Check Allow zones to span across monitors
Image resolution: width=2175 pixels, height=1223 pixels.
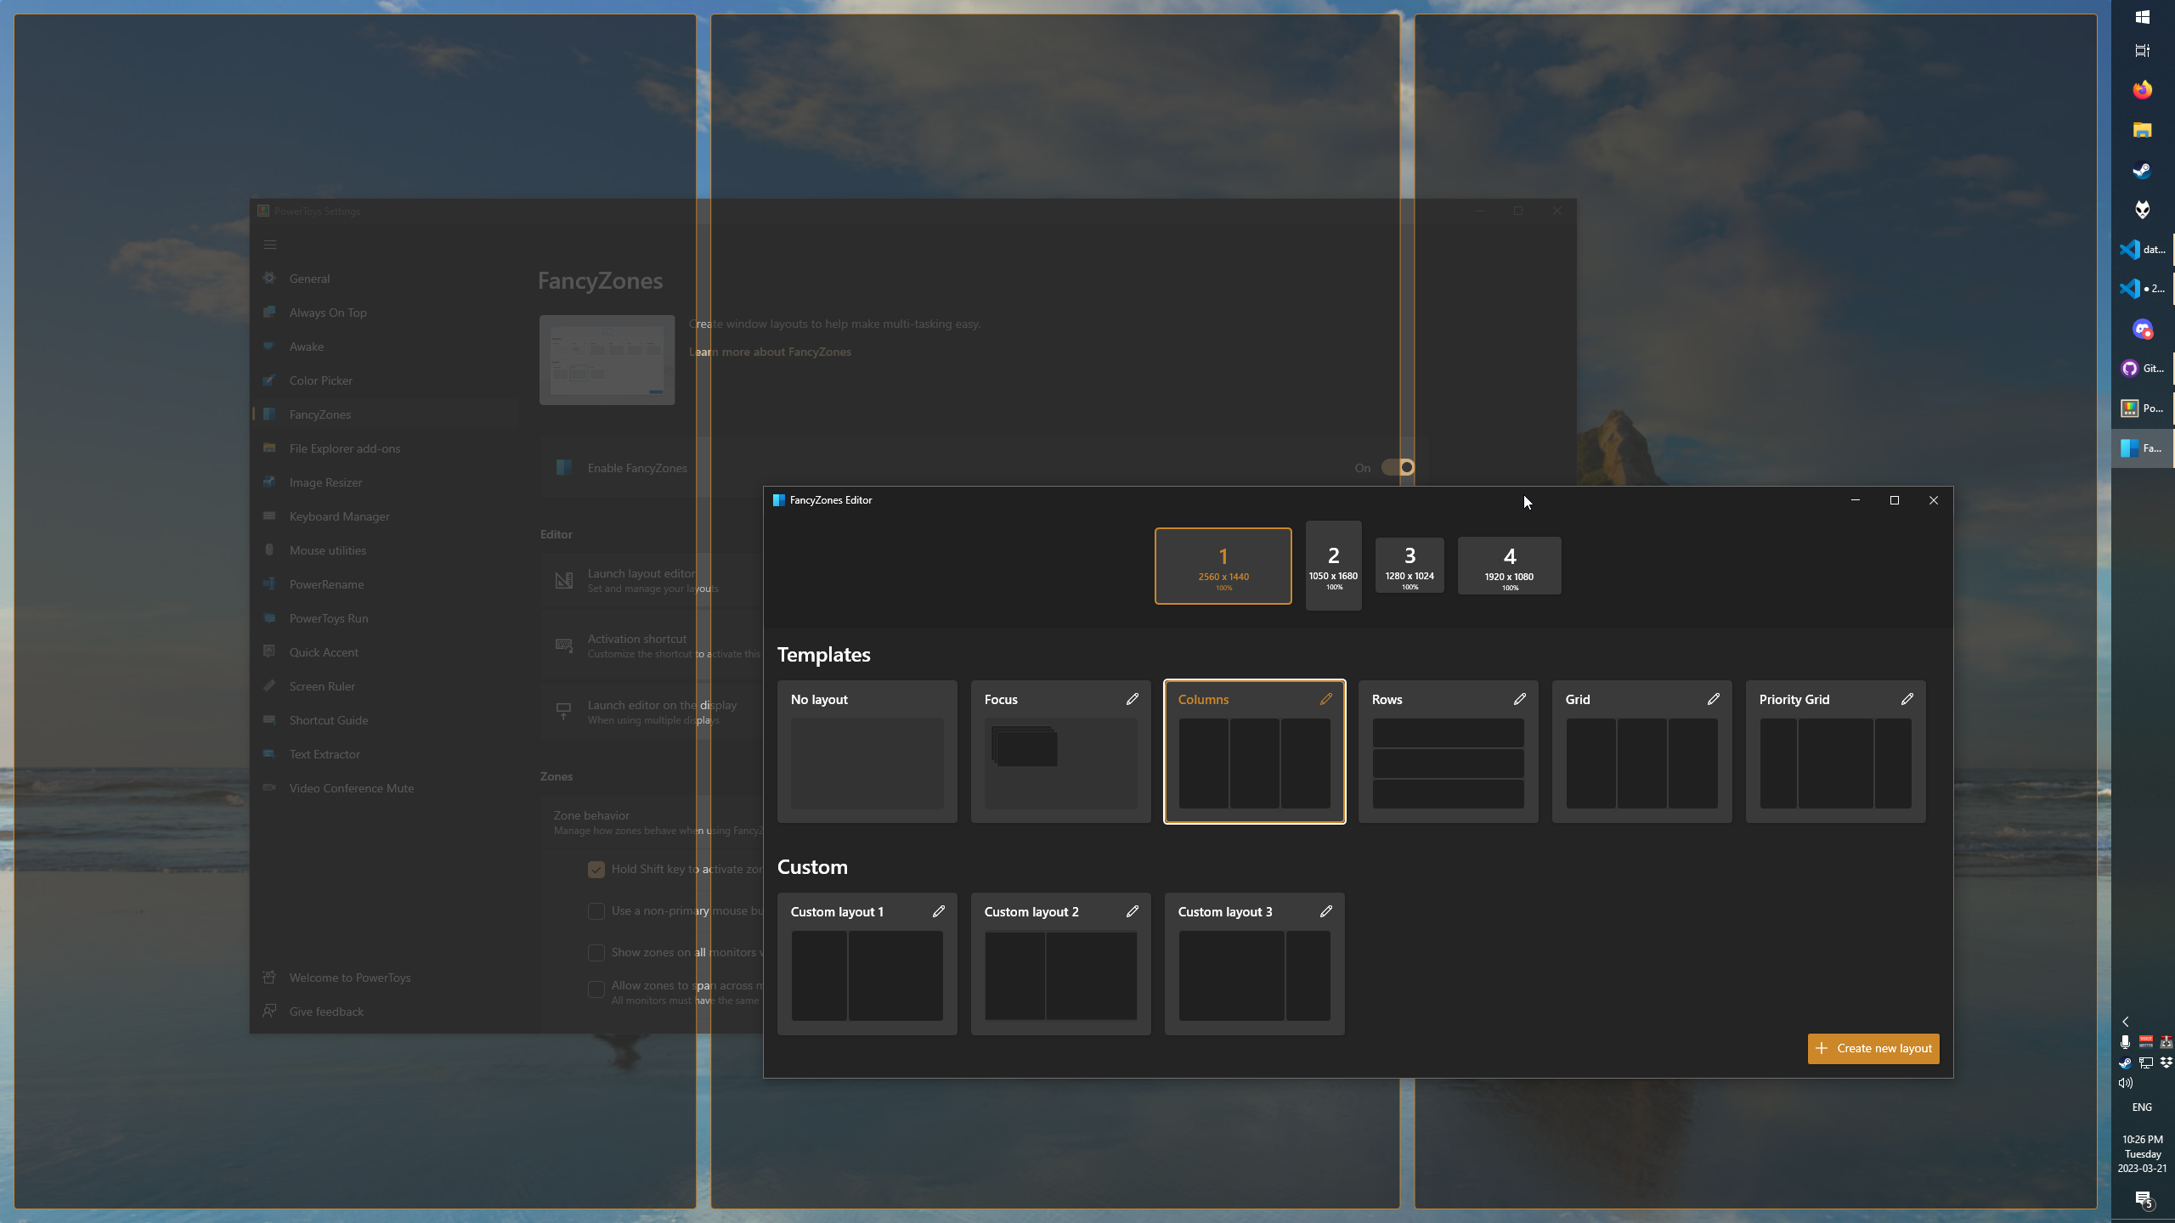pyautogui.click(x=596, y=989)
